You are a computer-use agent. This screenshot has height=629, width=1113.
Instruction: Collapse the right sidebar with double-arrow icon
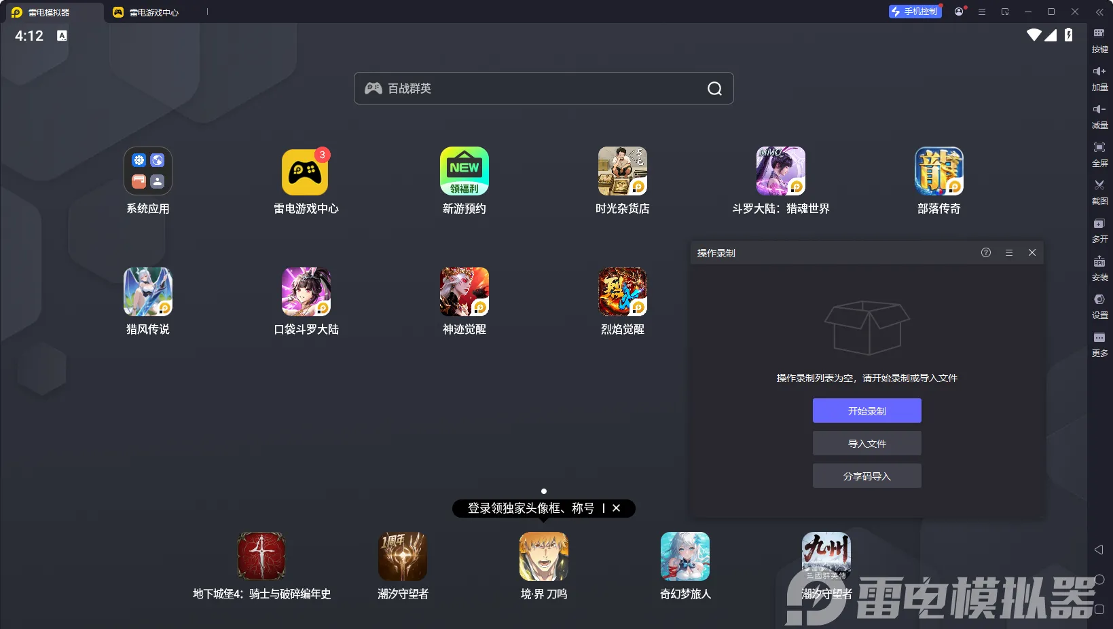(1099, 12)
